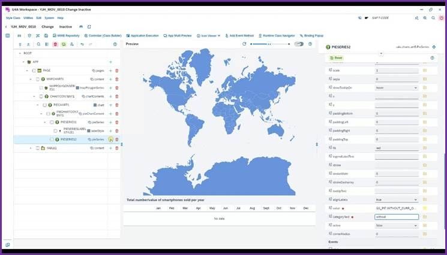Open the Help menu
Viewport: 447px width, 255px height.
tap(61, 17)
